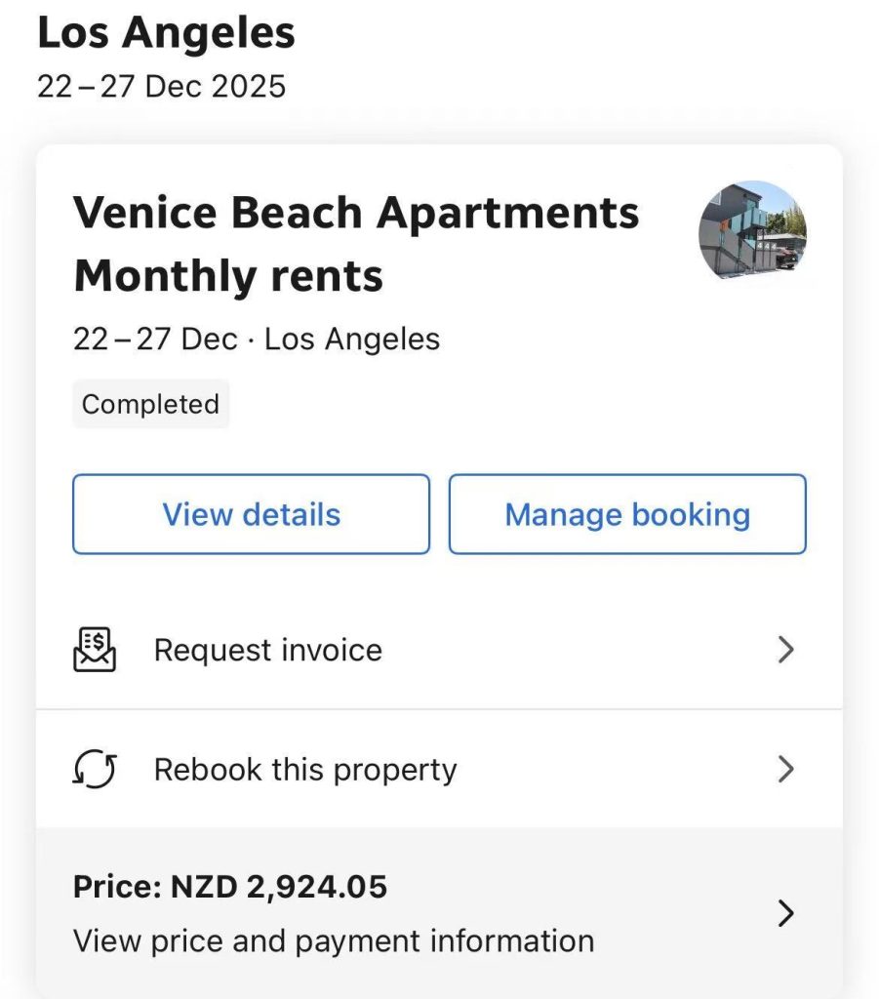The image size is (879, 999).
Task: Open the Rebook this property chevron
Action: coord(786,770)
